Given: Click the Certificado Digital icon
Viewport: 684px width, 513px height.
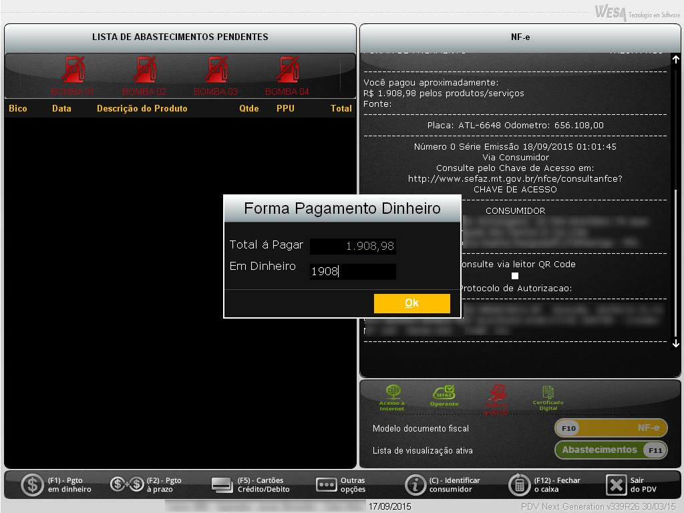Looking at the screenshot, I should tap(548, 397).
